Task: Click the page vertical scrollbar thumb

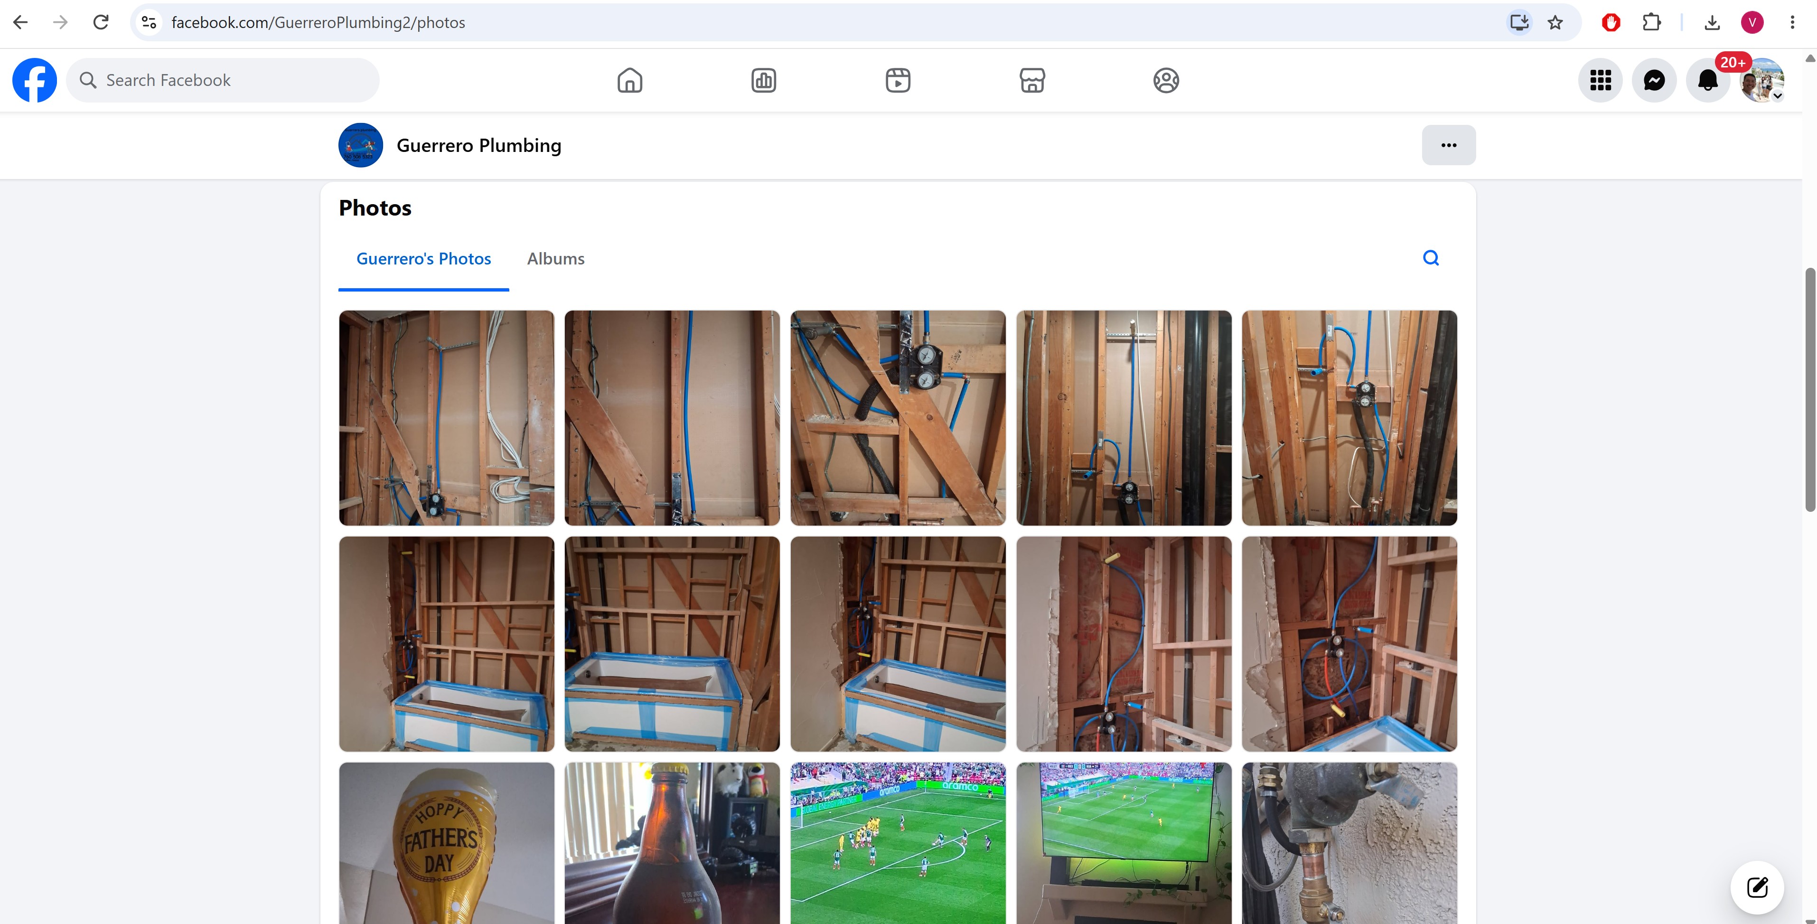Action: 1810,389
